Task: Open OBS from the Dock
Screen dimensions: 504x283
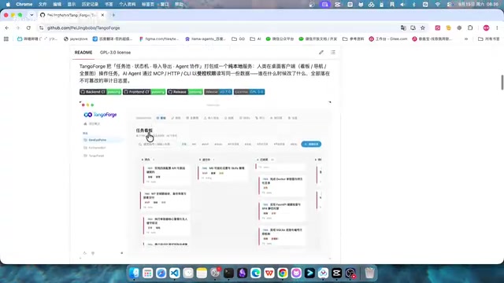Action: tap(350, 273)
